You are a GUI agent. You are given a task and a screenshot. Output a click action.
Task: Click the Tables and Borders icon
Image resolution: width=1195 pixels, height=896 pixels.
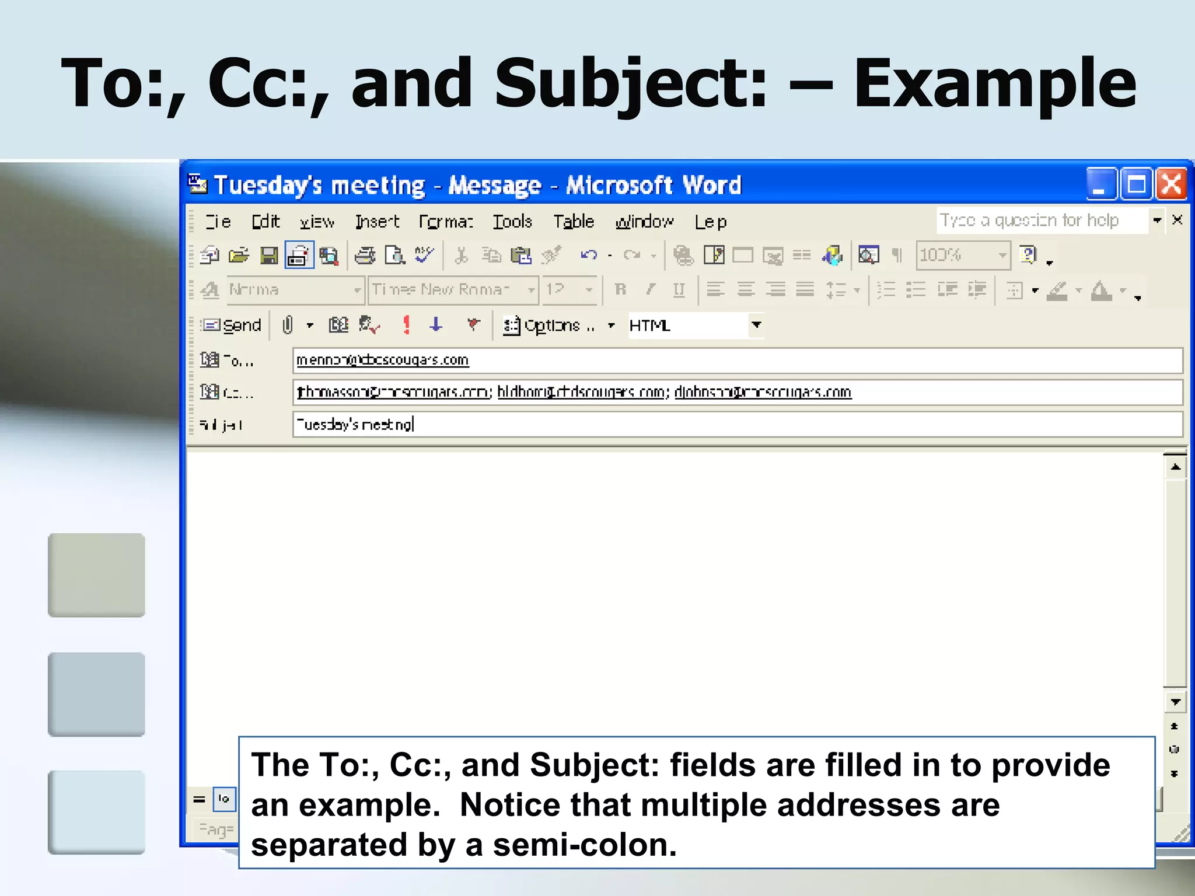pyautogui.click(x=714, y=256)
